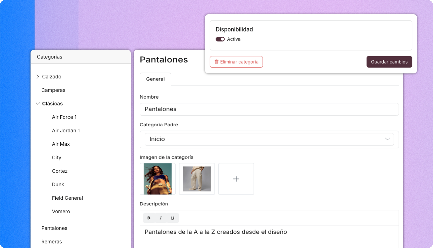The image size is (433, 248).
Task: Select the Camperas category
Action: point(53,90)
